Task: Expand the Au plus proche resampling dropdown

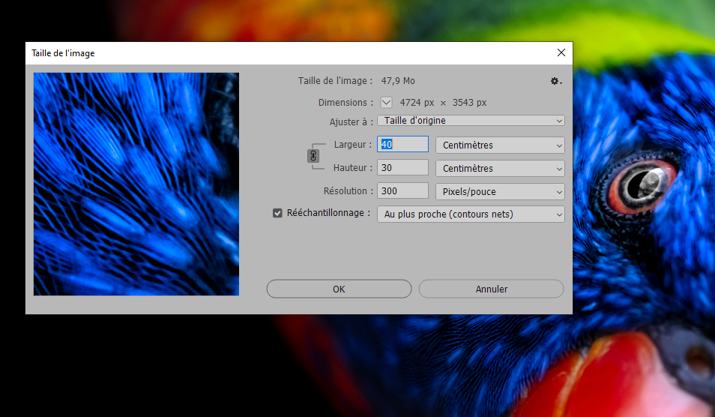Action: pyautogui.click(x=471, y=214)
